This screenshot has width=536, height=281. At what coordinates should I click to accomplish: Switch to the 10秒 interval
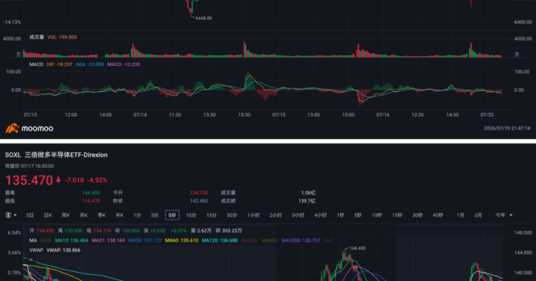[377, 215]
